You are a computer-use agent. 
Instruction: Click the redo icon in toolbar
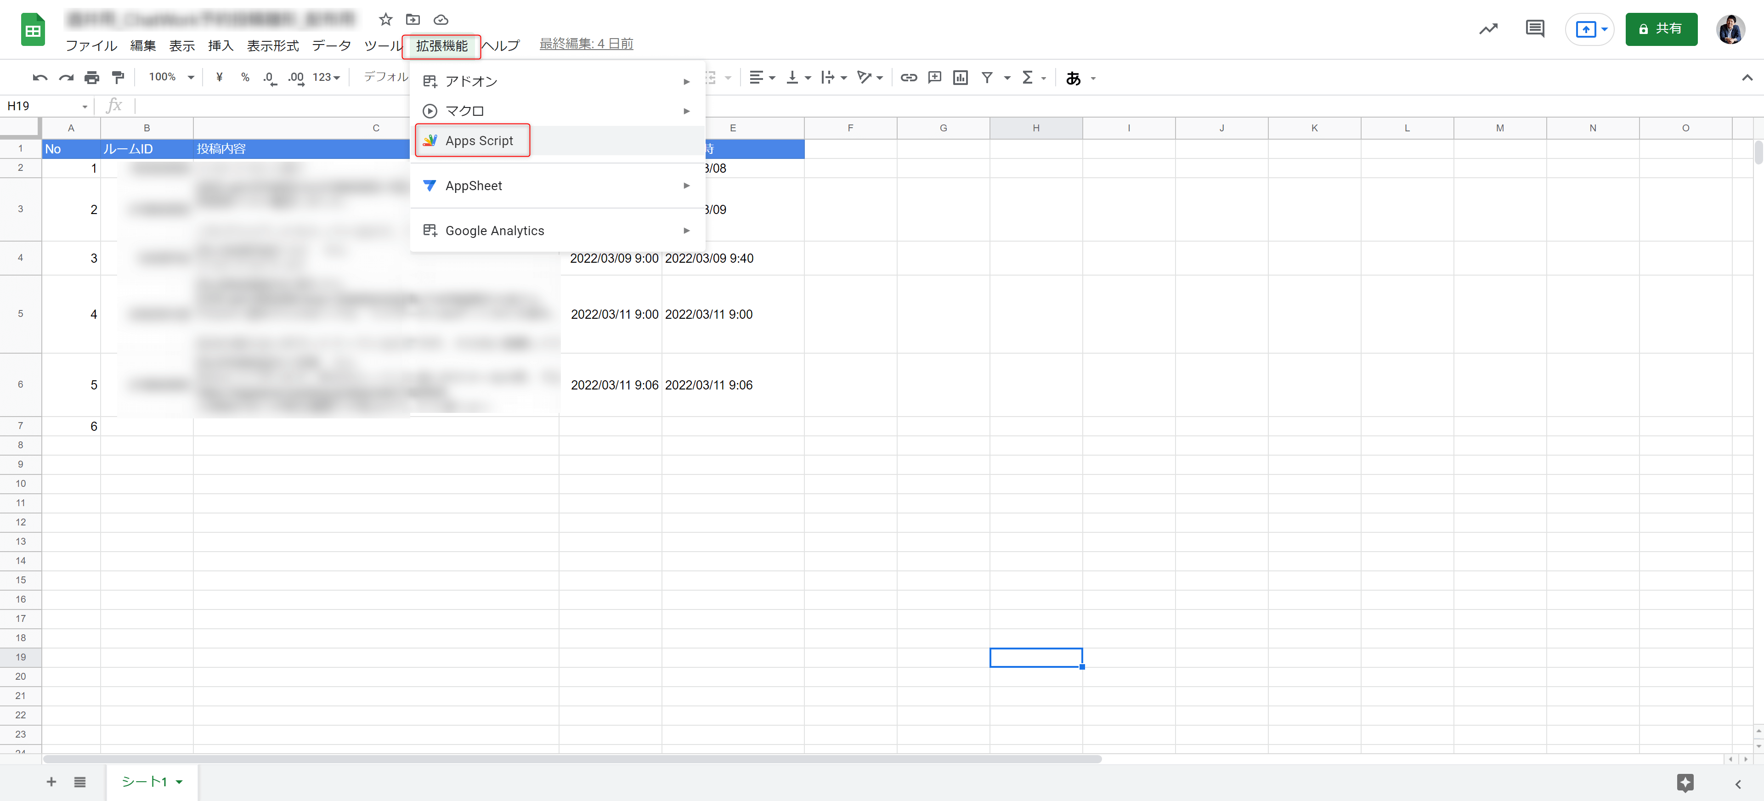[64, 77]
